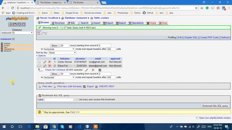Click edit pencil for Elena Fox row

coord(45,66)
